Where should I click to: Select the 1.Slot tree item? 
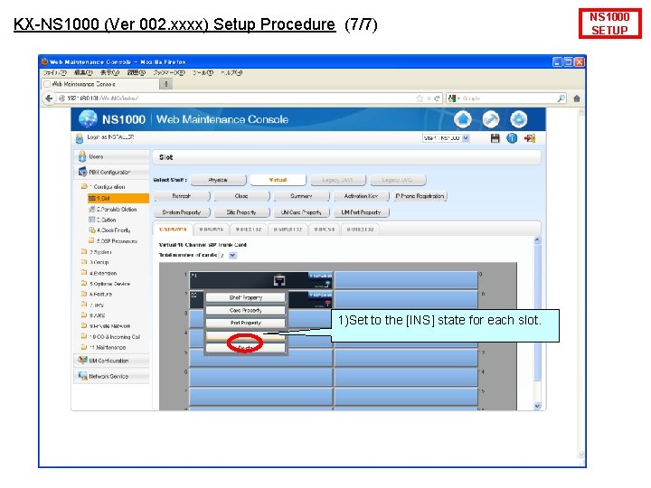pos(118,198)
